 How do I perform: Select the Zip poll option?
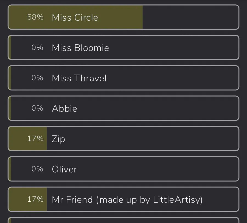pyautogui.click(x=123, y=139)
